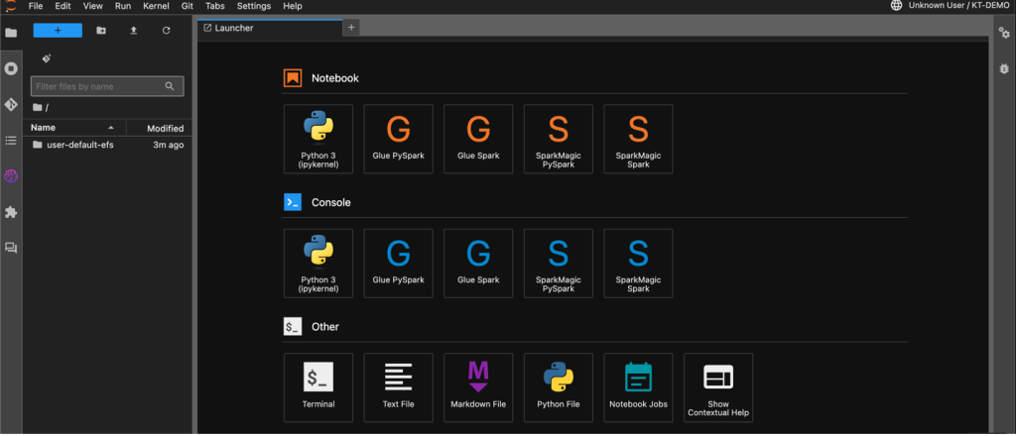Focus the Filter files by name field
The image size is (1016, 436).
[107, 86]
